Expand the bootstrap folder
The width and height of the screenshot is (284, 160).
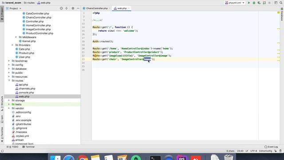(9, 61)
